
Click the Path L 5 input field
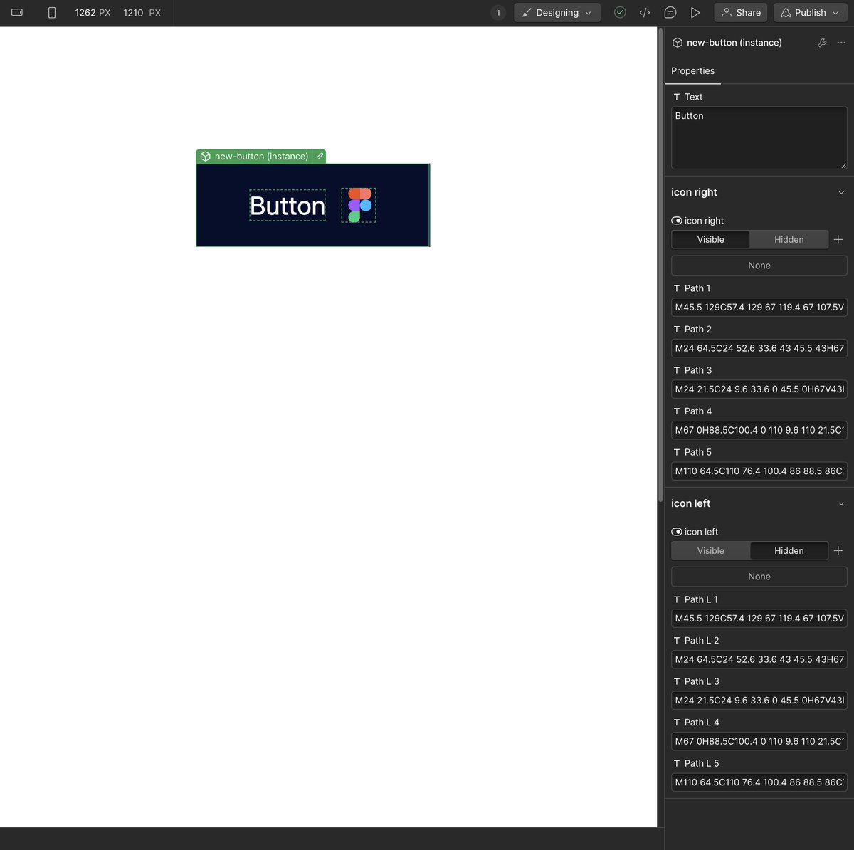759,782
